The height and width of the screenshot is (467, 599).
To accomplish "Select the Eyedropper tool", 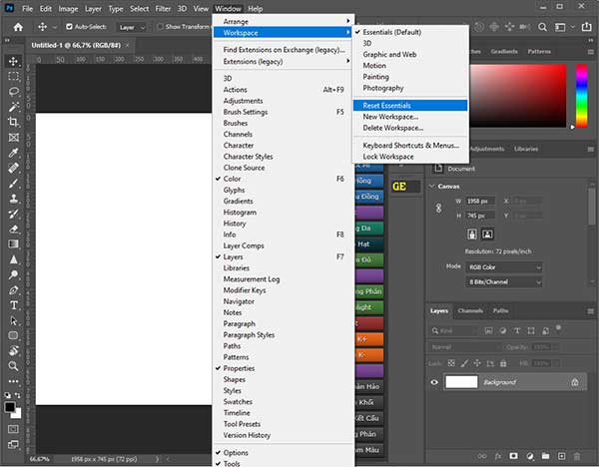I will (x=13, y=153).
